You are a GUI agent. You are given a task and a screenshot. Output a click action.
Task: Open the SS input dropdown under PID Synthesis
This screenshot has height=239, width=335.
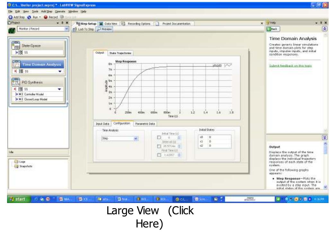[x=59, y=89]
